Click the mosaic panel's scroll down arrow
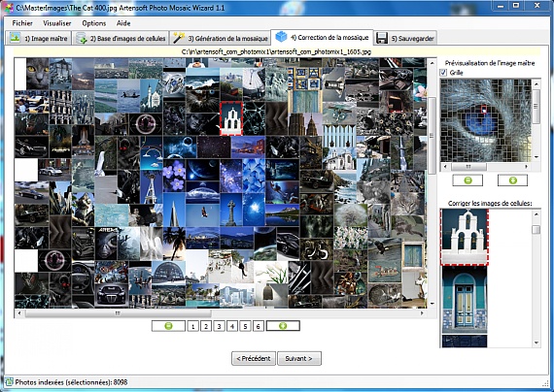Viewport: 554px width, 392px height. pos(432,304)
